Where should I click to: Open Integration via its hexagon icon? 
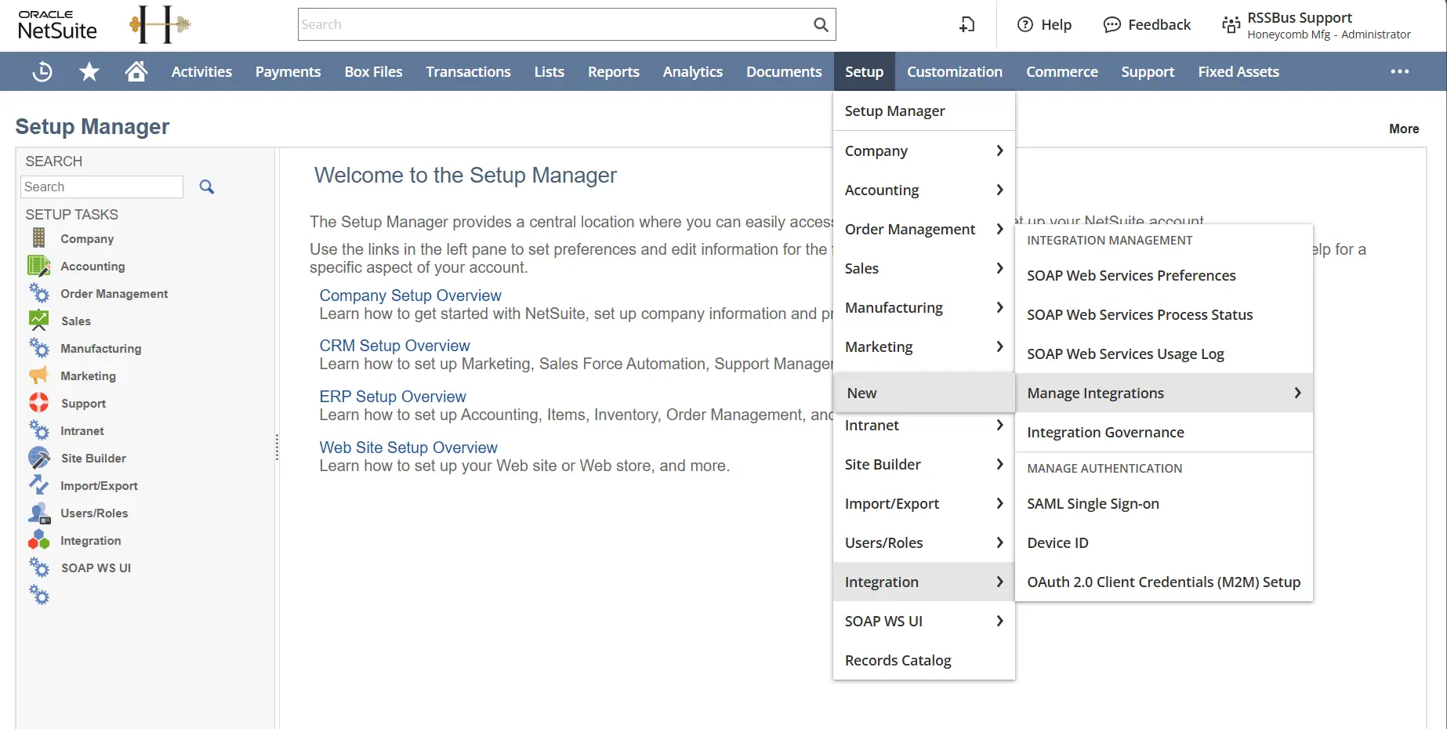pos(38,540)
